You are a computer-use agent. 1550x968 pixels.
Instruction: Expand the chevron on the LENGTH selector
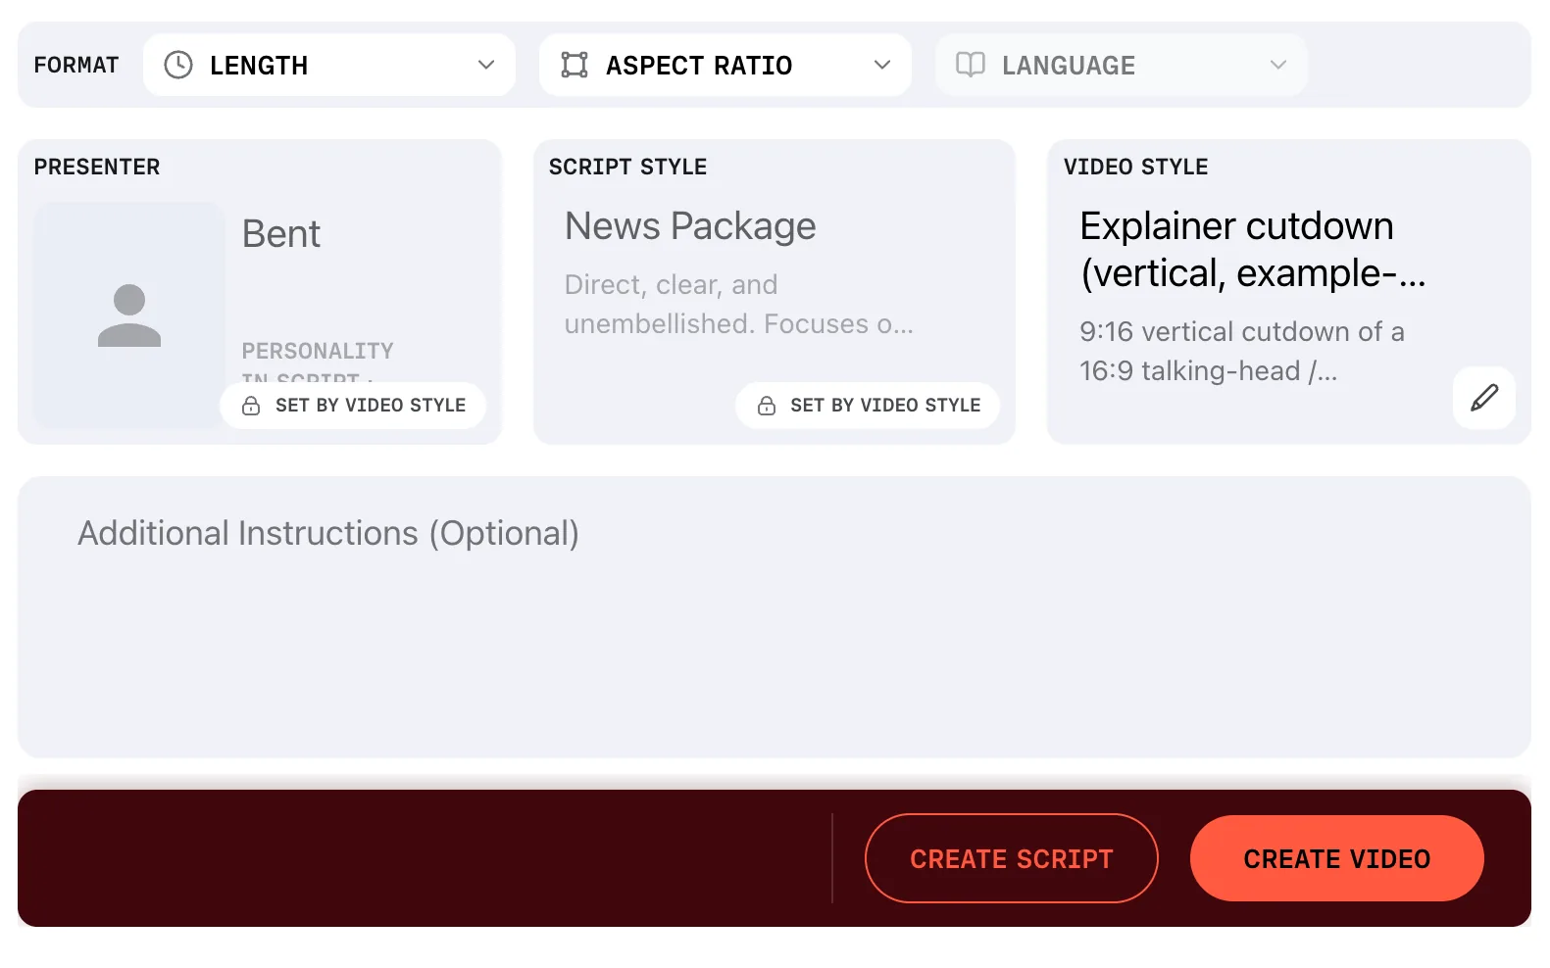(x=486, y=65)
